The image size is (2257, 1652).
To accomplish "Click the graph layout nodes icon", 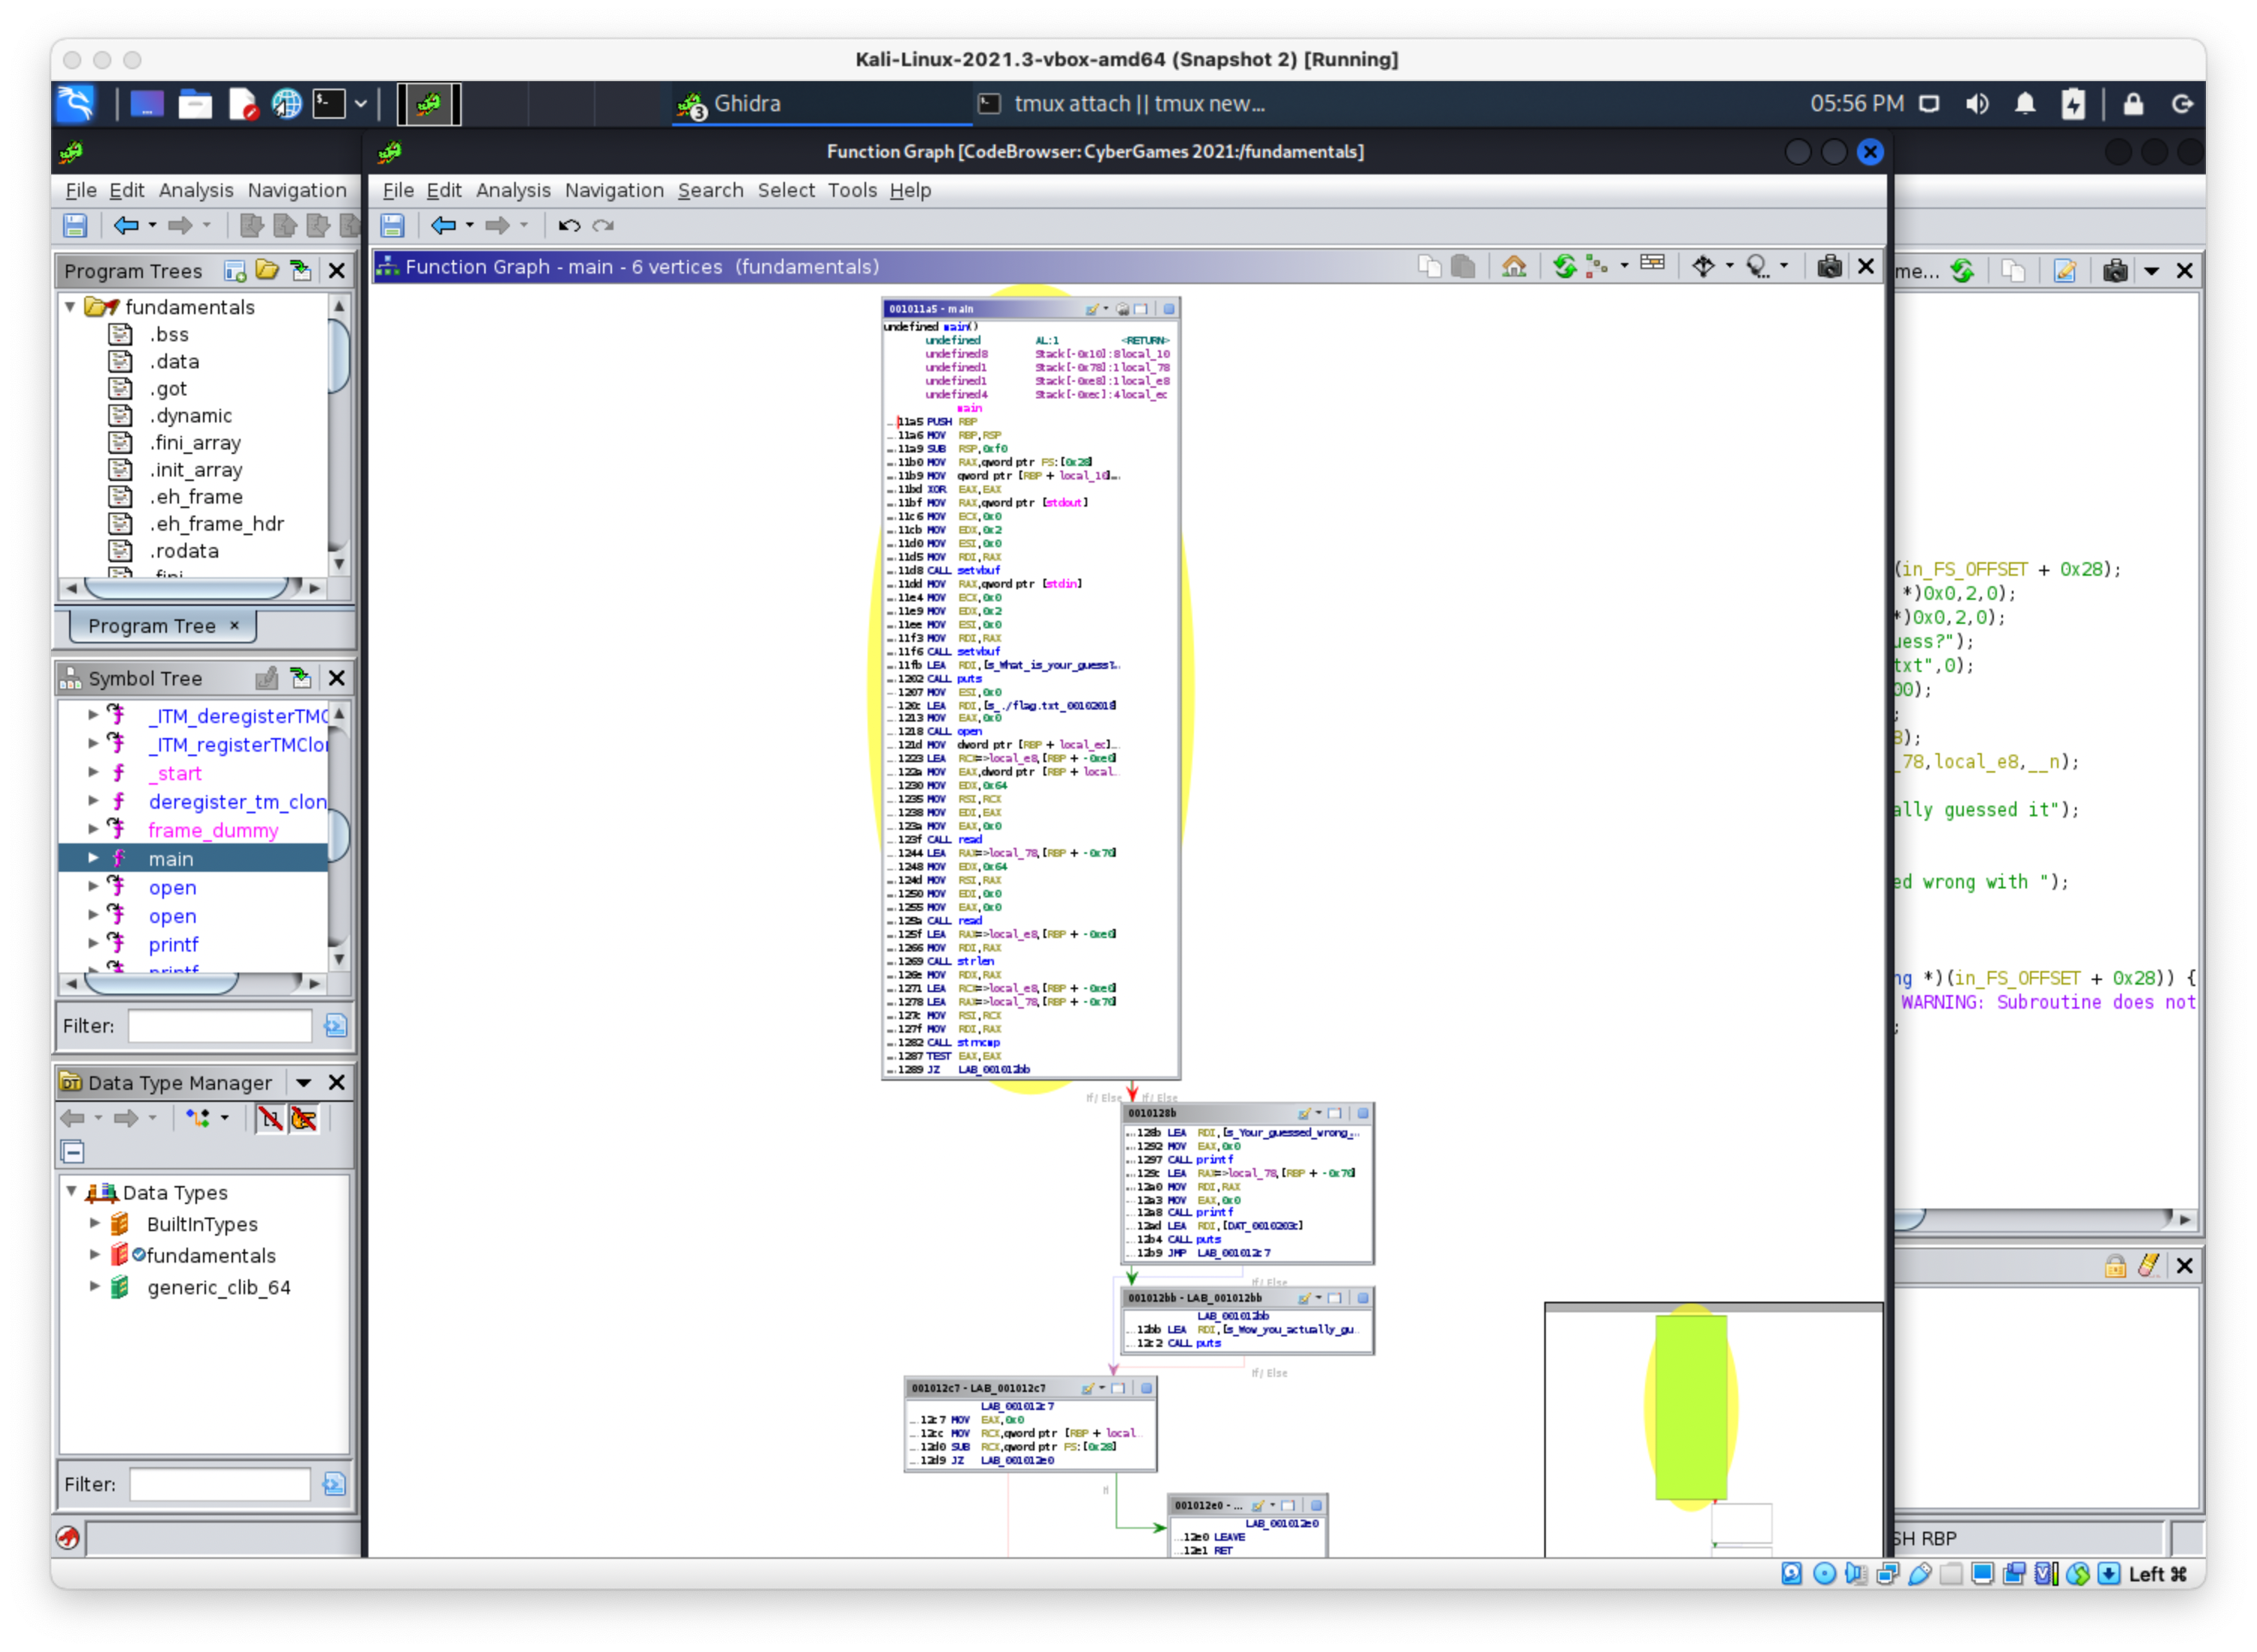I will (x=1598, y=267).
